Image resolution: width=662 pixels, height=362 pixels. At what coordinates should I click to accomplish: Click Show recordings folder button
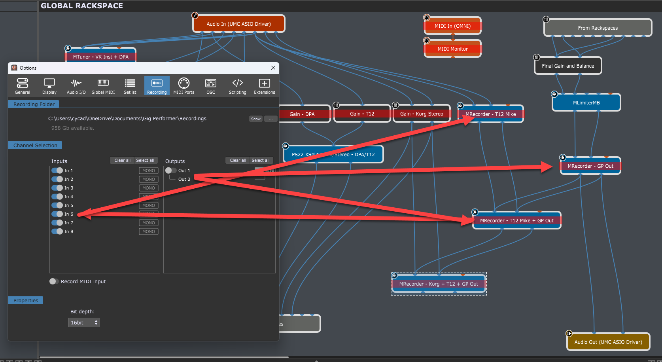click(256, 119)
